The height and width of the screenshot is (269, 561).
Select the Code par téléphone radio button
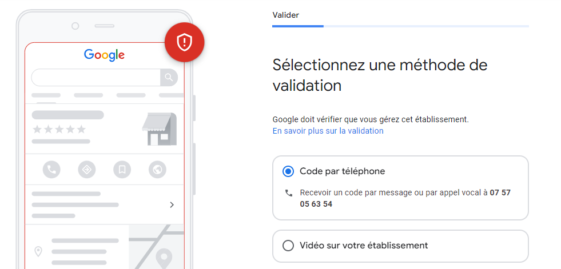[x=288, y=171]
